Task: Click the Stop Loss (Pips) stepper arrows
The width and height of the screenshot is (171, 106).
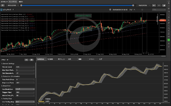Action: 34,83
